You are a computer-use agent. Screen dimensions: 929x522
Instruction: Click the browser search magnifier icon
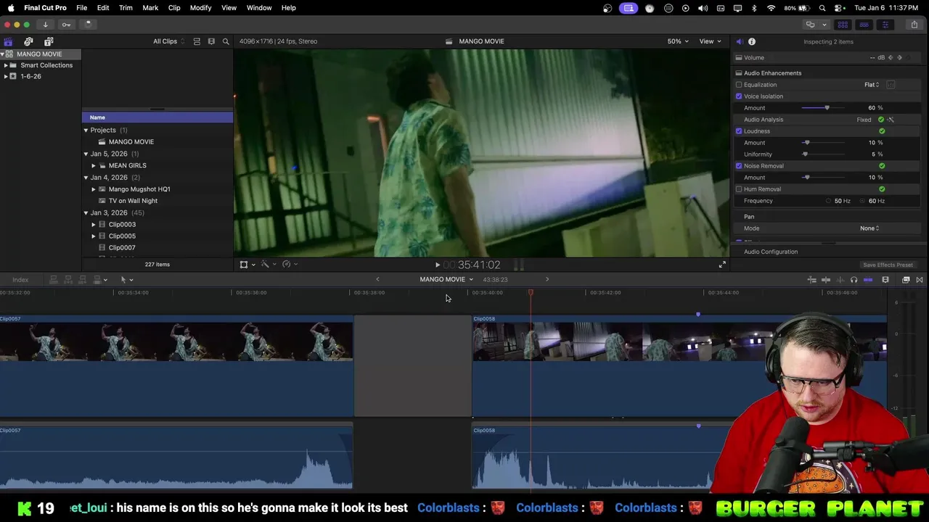pos(226,41)
